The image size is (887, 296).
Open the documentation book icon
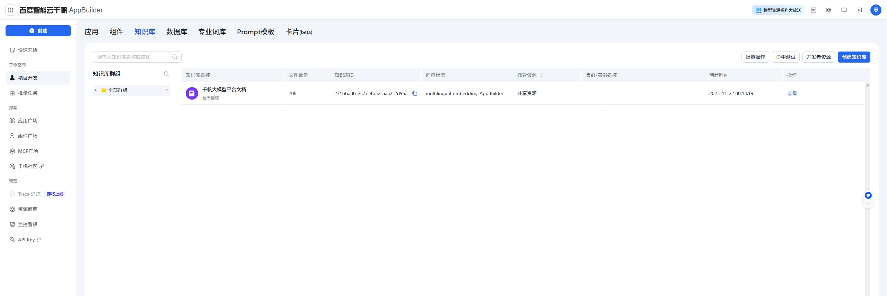tap(844, 10)
